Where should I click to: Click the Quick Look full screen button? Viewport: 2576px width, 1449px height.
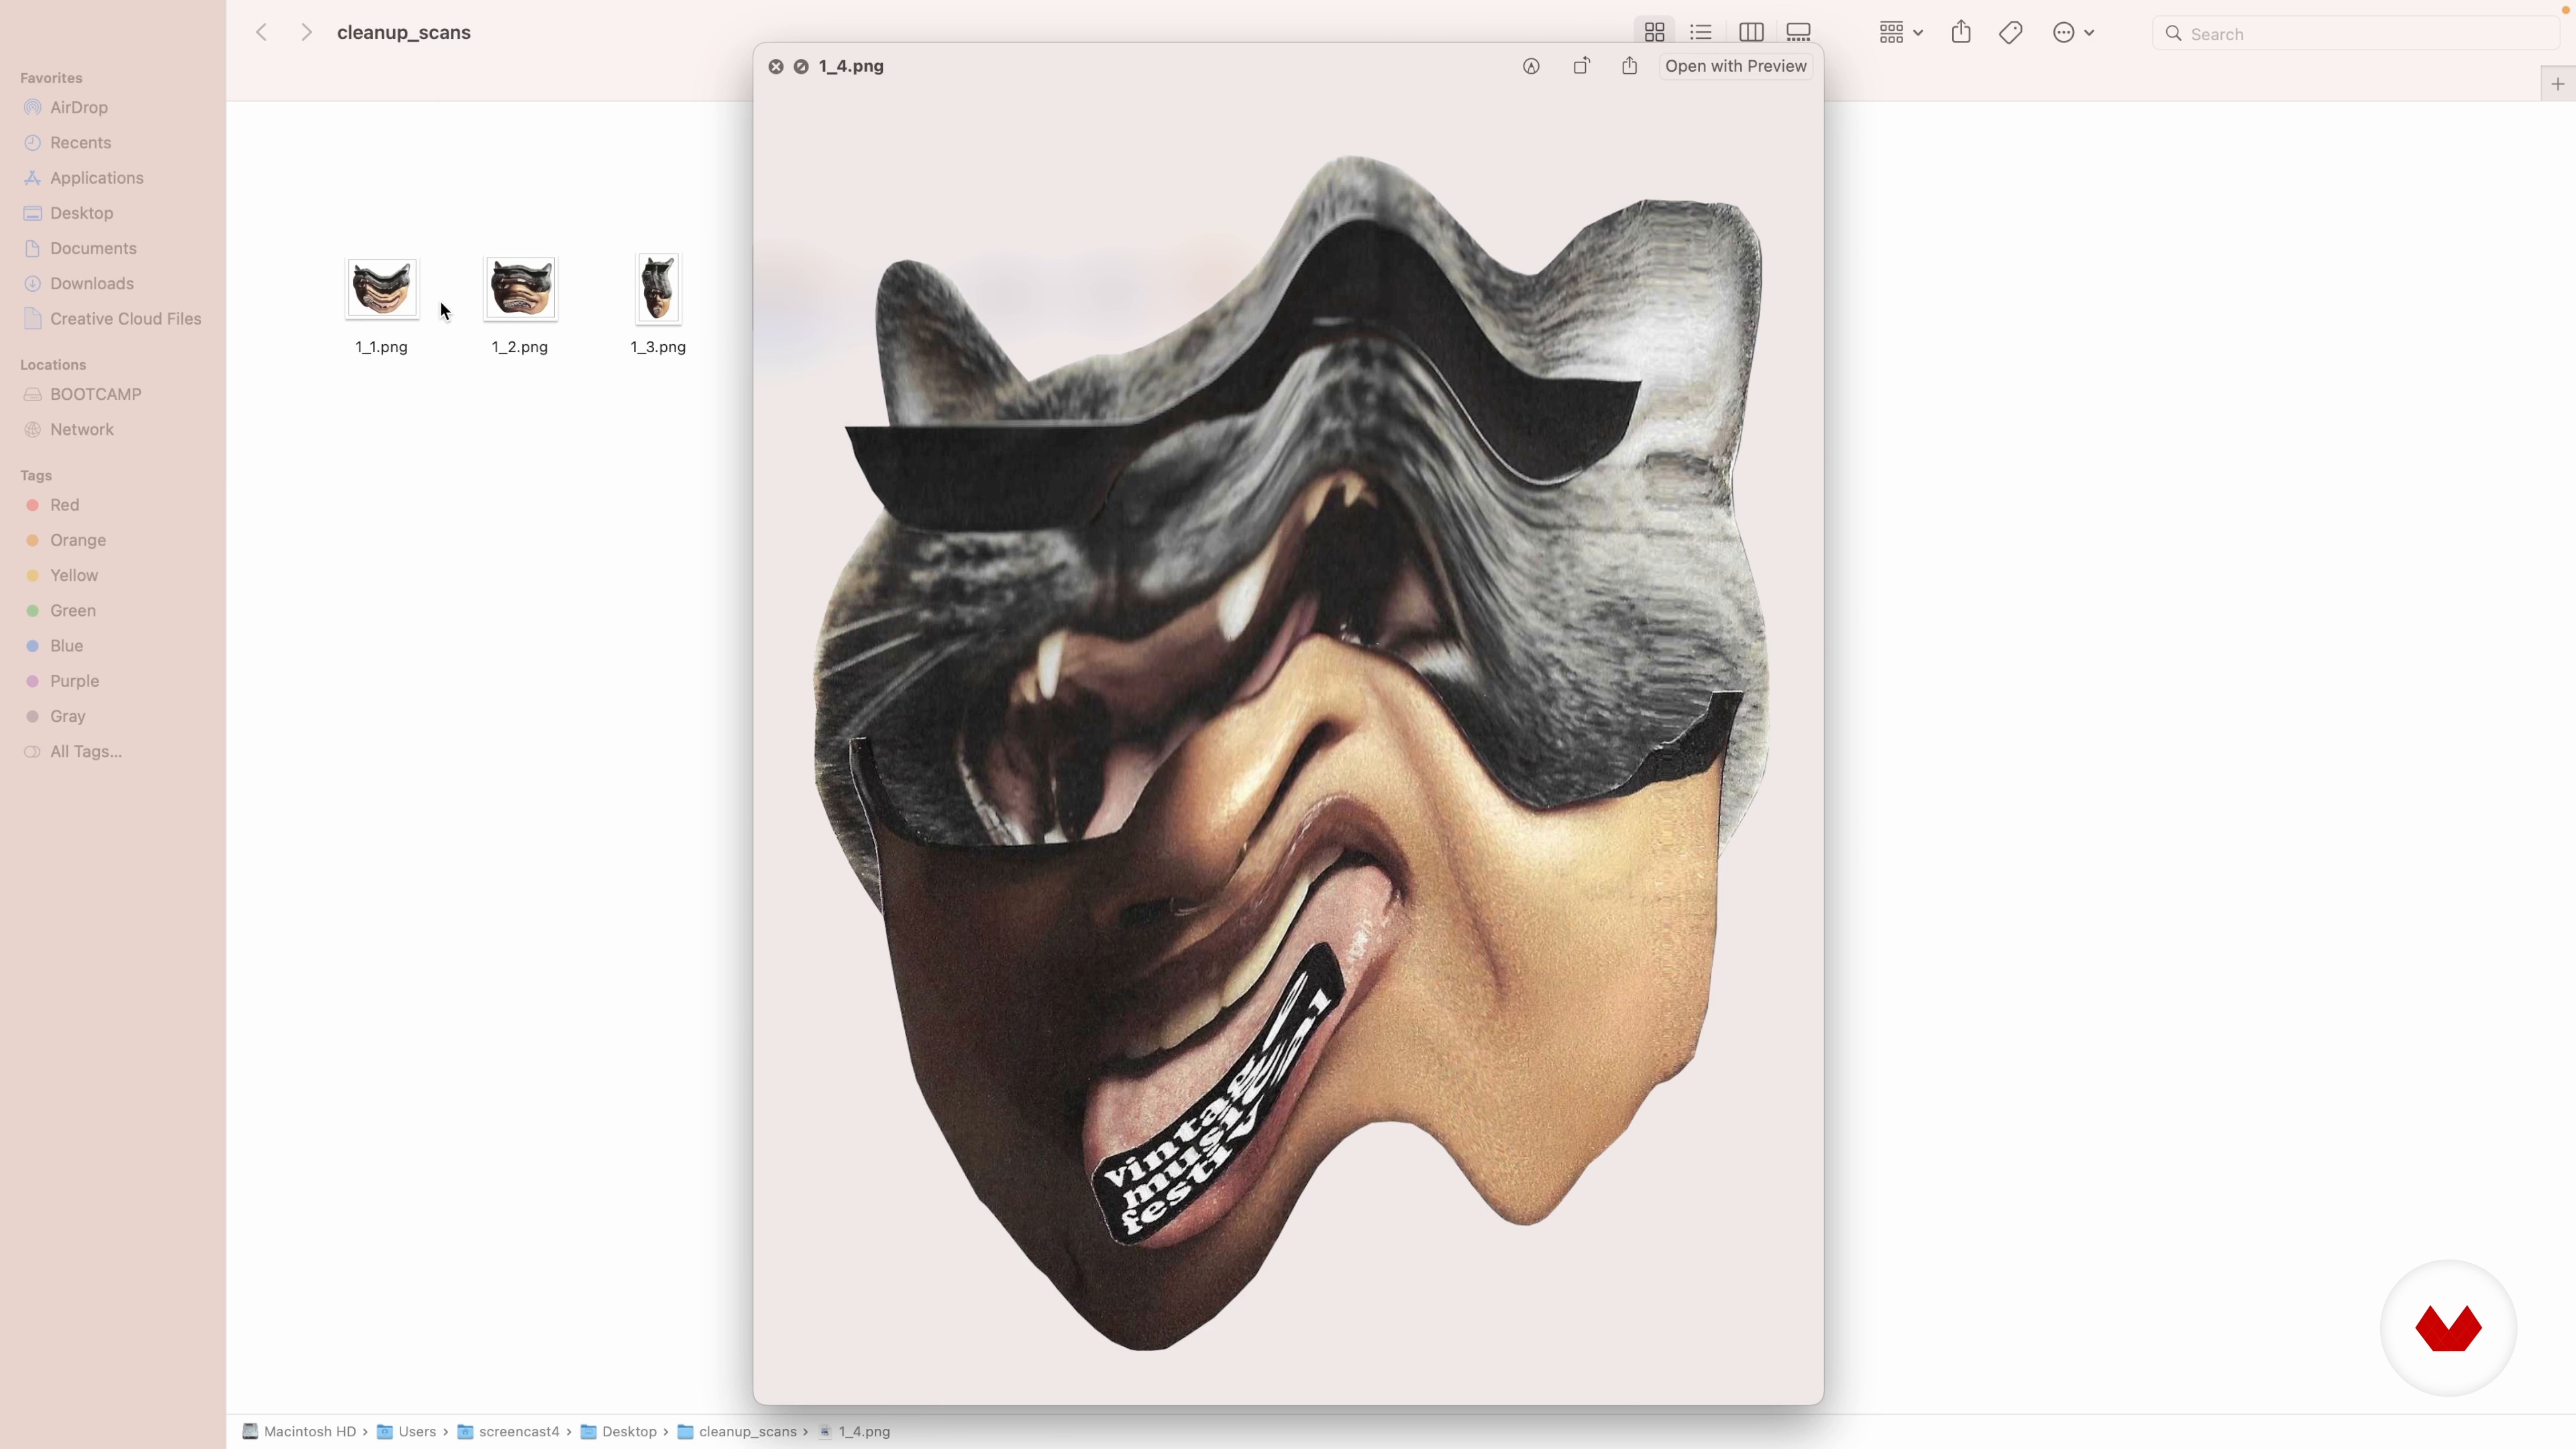(801, 66)
